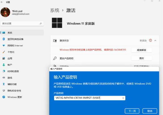163x115 pixels.
Task: Click 系统 in the breadcrumb
Action: pos(55,10)
